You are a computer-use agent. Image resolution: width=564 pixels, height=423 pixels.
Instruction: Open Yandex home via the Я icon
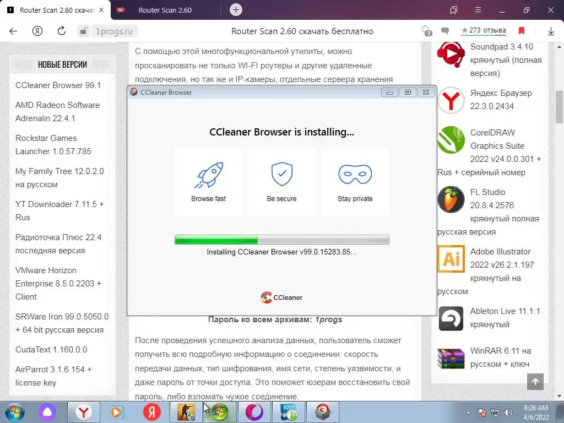(37, 31)
